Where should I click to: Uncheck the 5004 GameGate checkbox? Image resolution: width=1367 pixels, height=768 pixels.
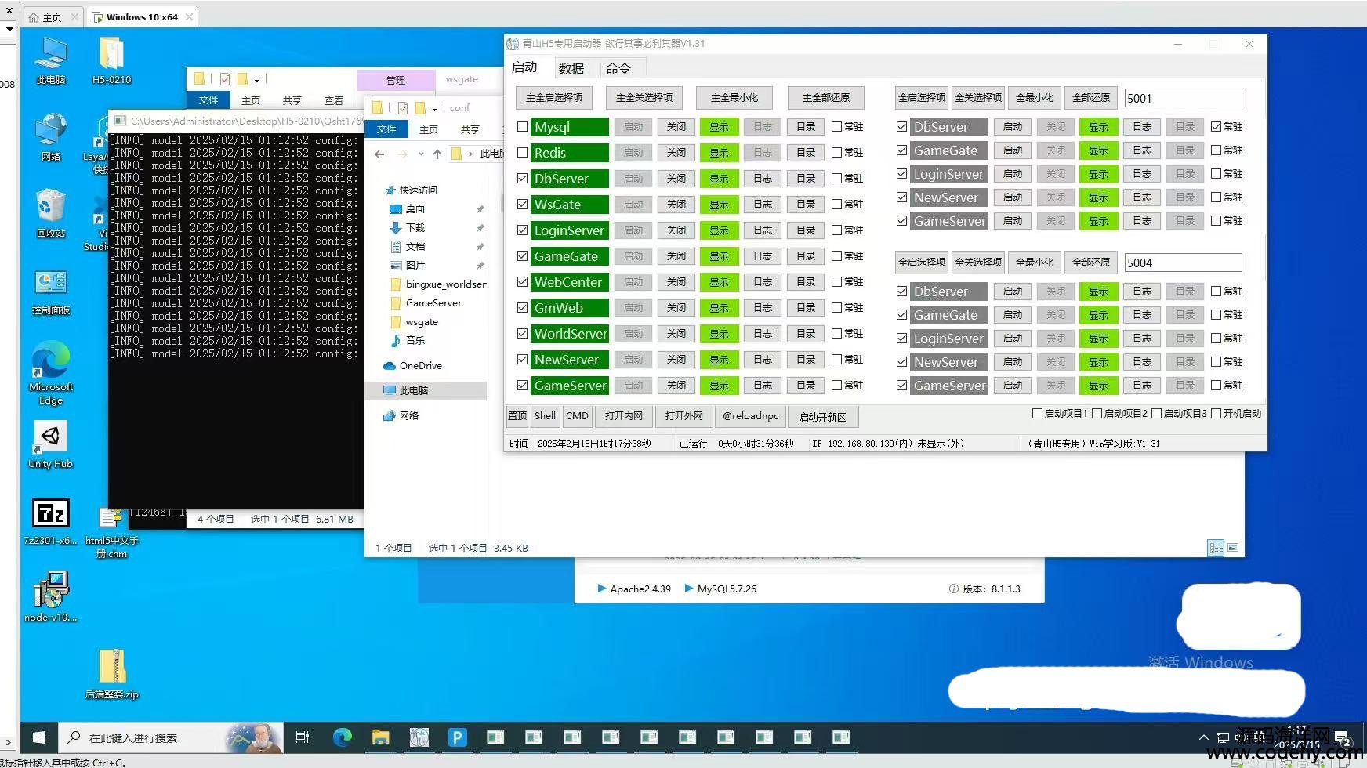coord(902,315)
